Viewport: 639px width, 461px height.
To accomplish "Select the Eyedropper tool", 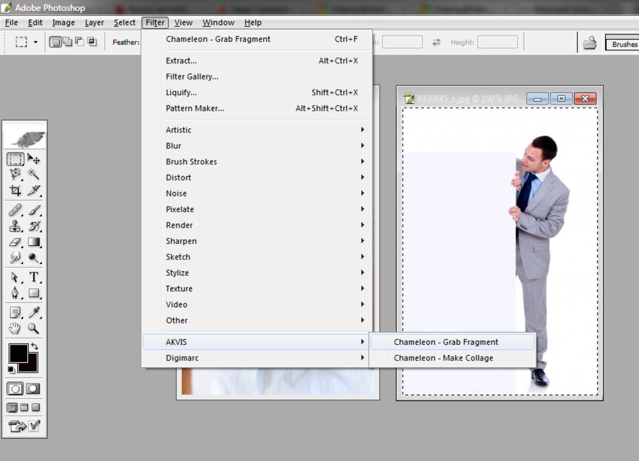I will click(x=33, y=313).
